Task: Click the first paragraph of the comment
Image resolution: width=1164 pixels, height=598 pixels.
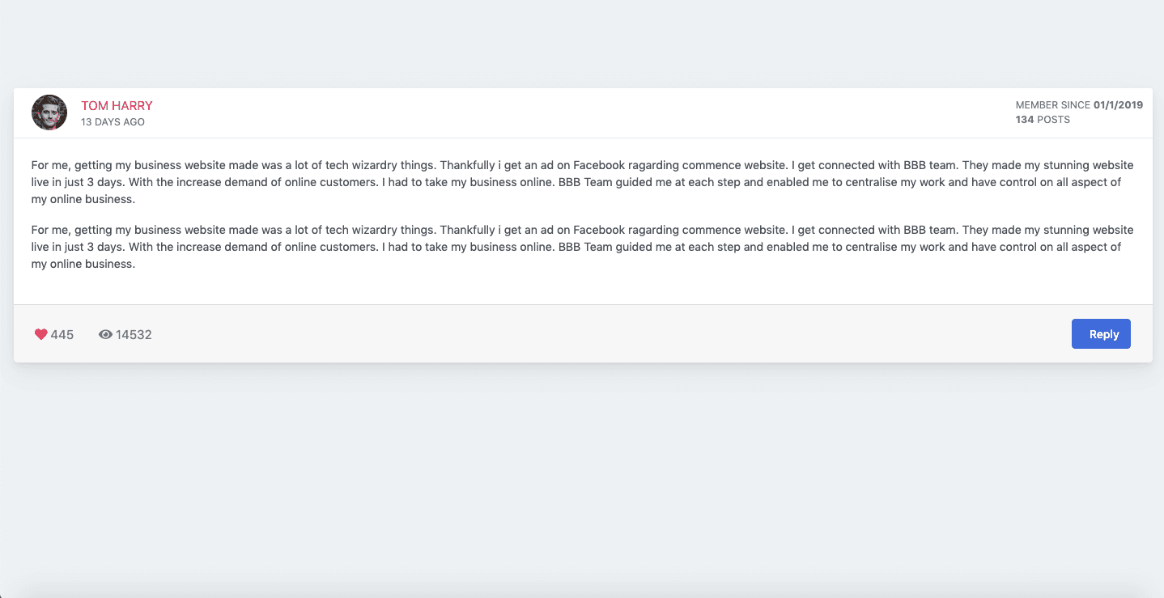Action: (x=567, y=181)
